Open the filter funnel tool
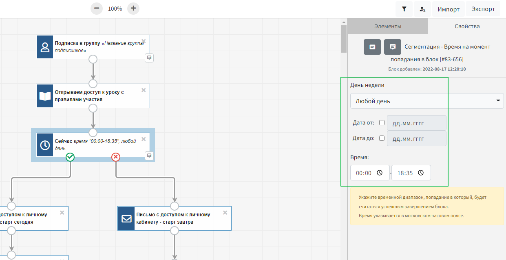Screen dimensions: 506x260 point(404,9)
